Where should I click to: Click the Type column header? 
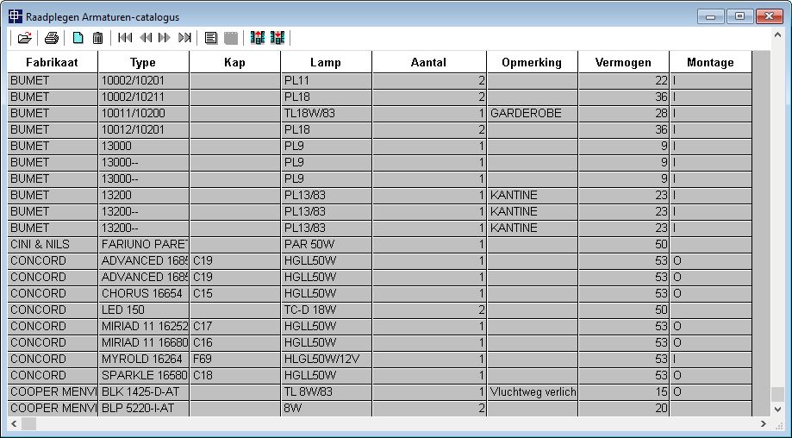click(x=143, y=62)
